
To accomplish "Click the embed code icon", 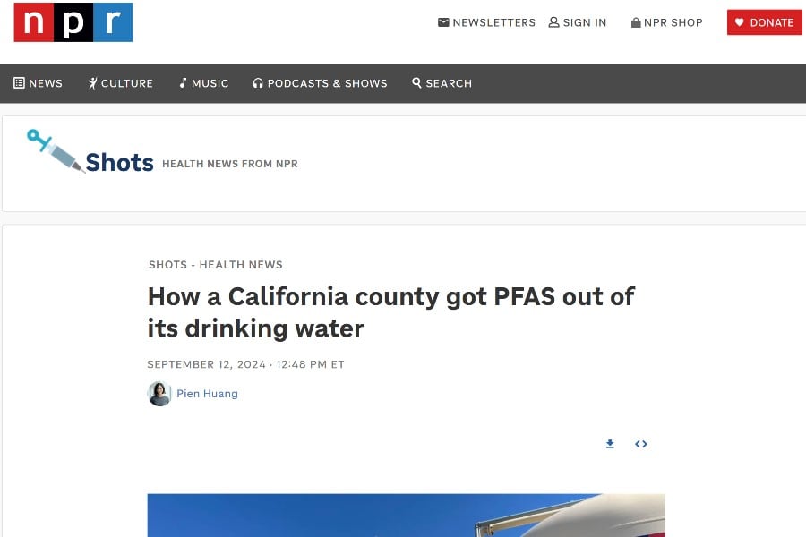I will pyautogui.click(x=641, y=444).
